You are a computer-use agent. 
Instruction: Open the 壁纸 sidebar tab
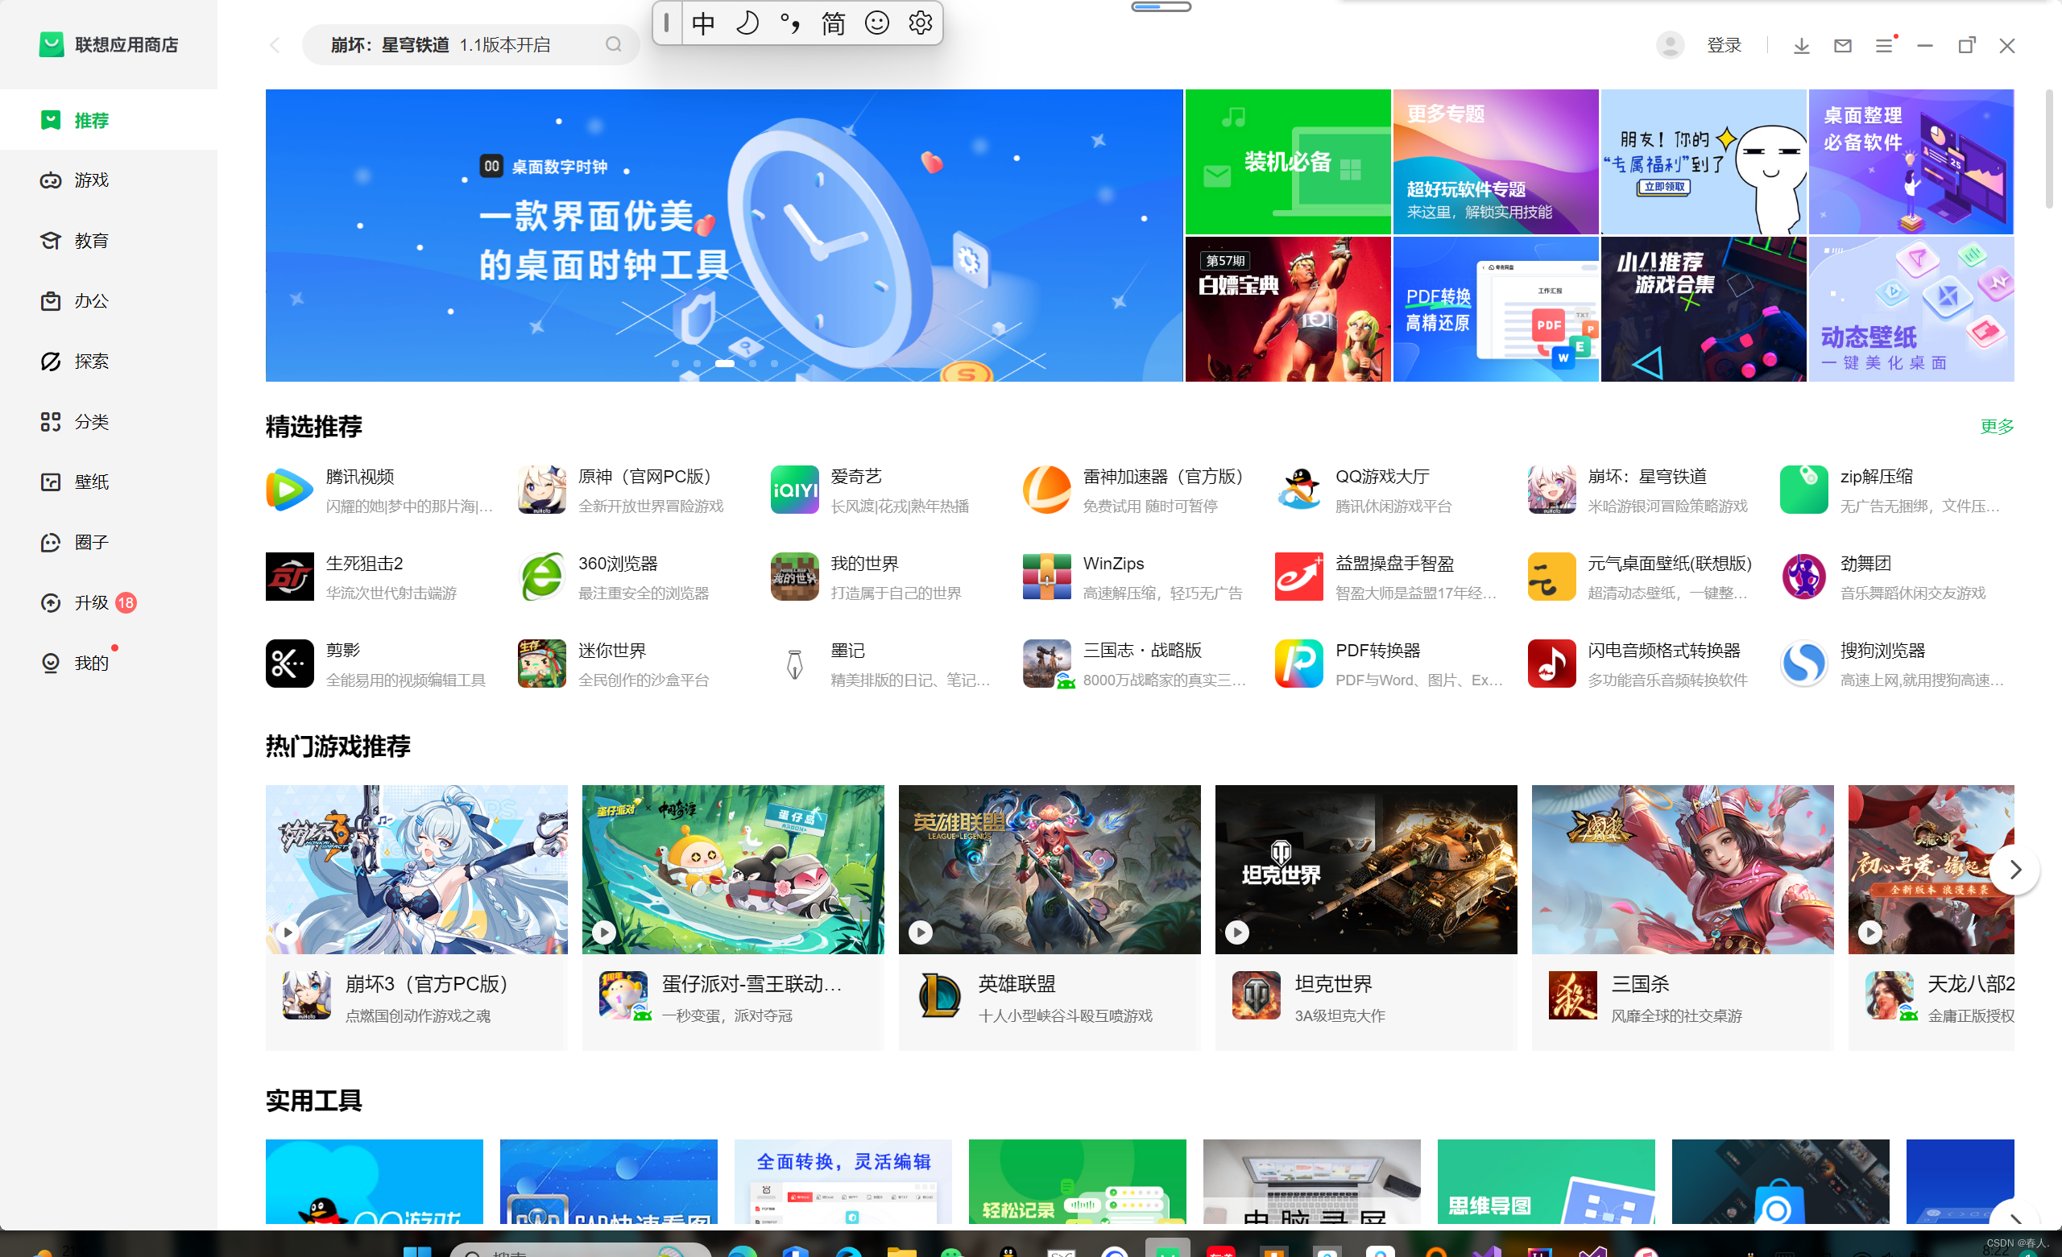[x=90, y=482]
